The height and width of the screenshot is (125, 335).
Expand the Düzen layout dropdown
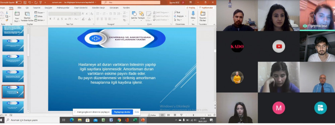[40, 13]
